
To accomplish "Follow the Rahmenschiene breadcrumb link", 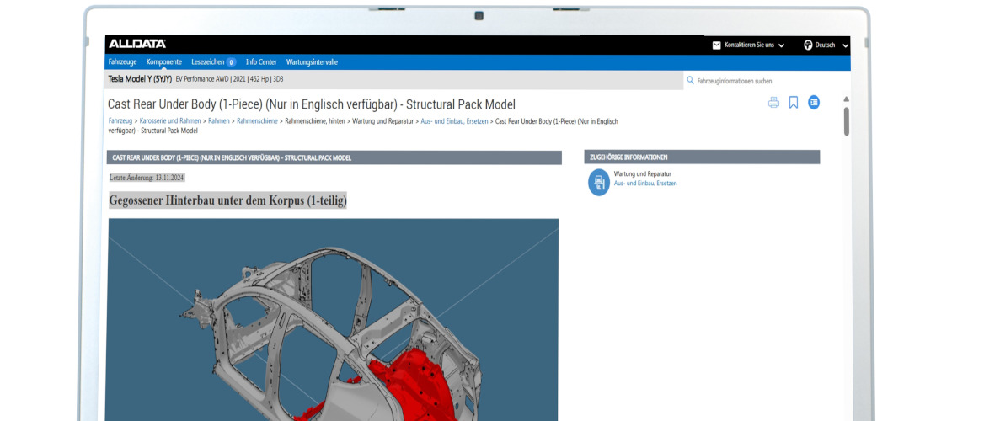I will 258,121.
